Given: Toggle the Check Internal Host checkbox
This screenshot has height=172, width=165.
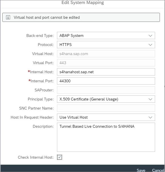Looking at the screenshot, I should coord(60,157).
